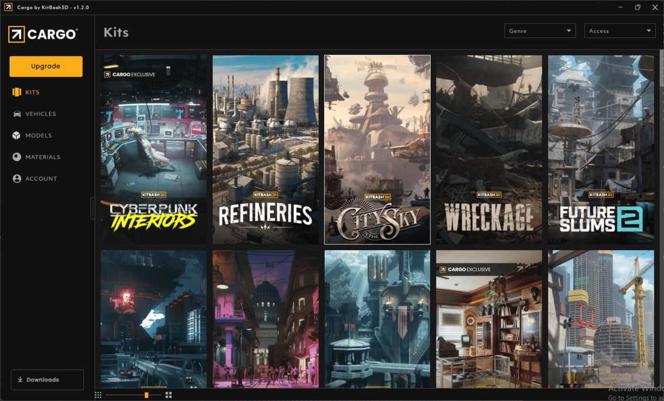Open the Refineries kit
664x401 pixels.
(x=266, y=149)
